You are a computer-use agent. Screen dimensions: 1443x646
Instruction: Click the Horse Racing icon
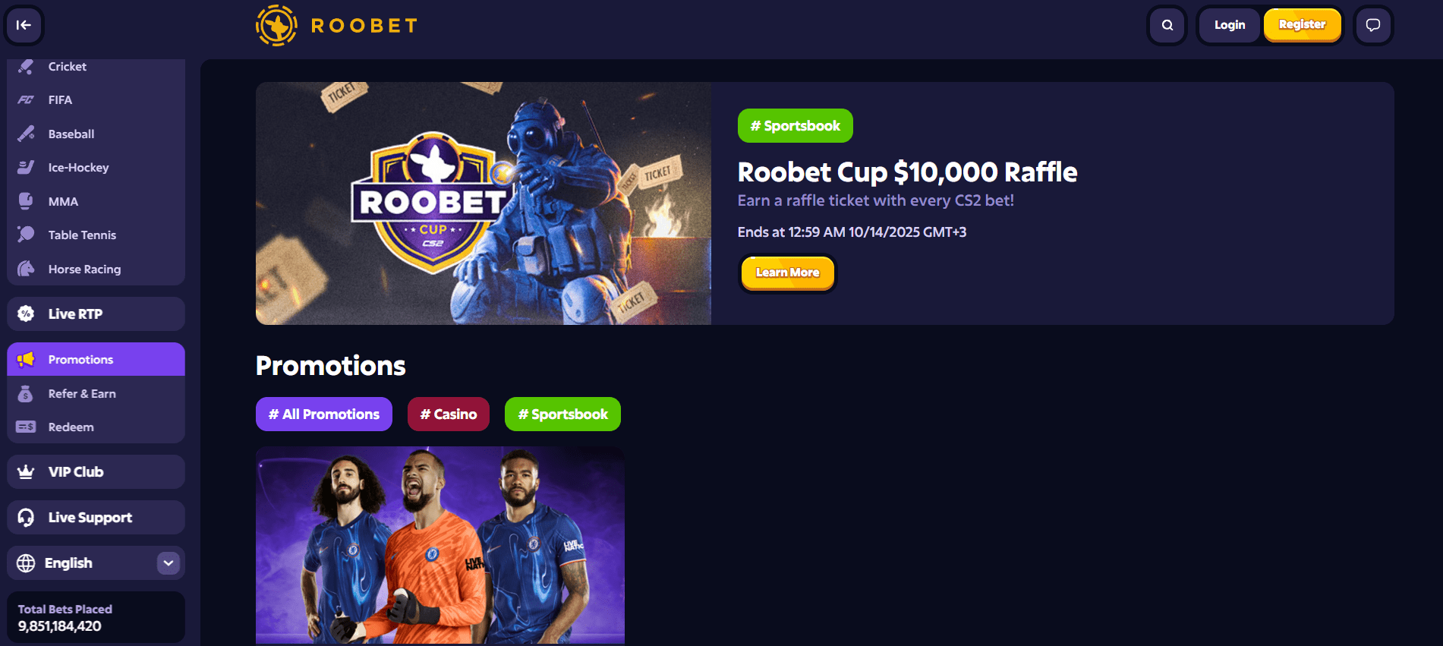pyautogui.click(x=26, y=269)
